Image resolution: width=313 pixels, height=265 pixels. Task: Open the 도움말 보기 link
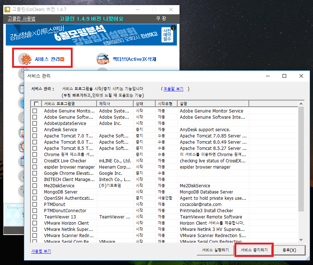tap(174, 89)
